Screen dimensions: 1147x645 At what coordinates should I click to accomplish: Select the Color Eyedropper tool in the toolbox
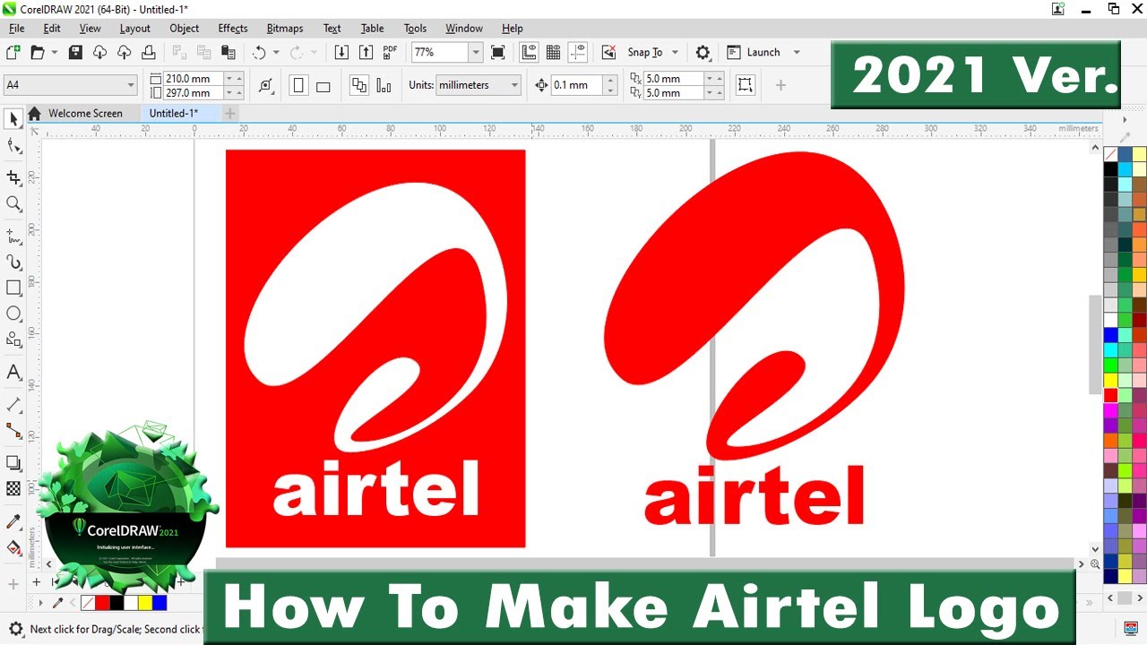(13, 521)
